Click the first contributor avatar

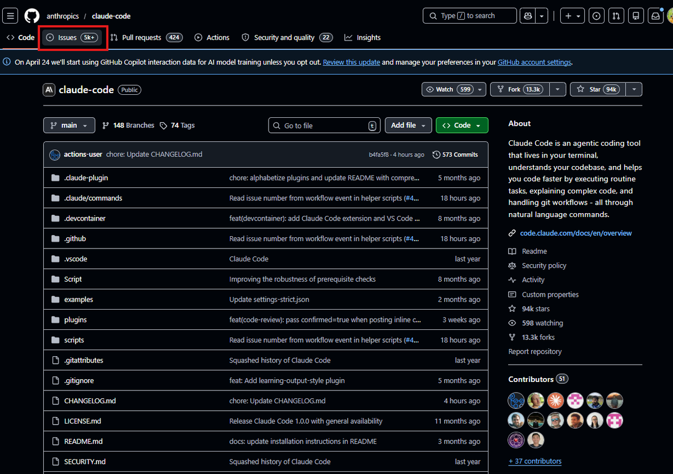(516, 401)
